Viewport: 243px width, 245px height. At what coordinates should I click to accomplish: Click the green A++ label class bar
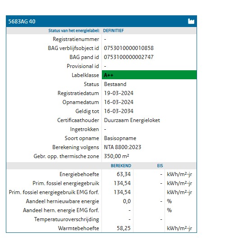pyautogui.click(x=149, y=75)
